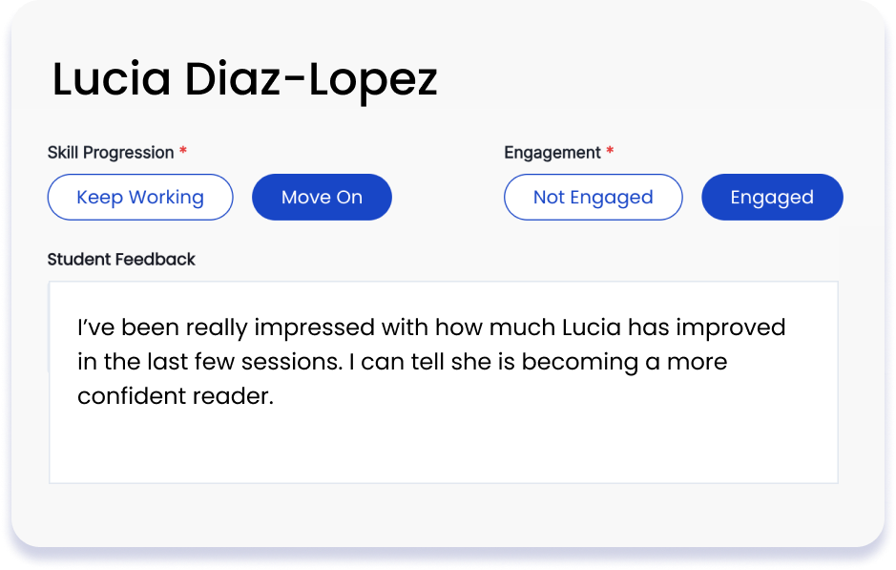
Task: Select the Engaged option
Action: pos(772,198)
